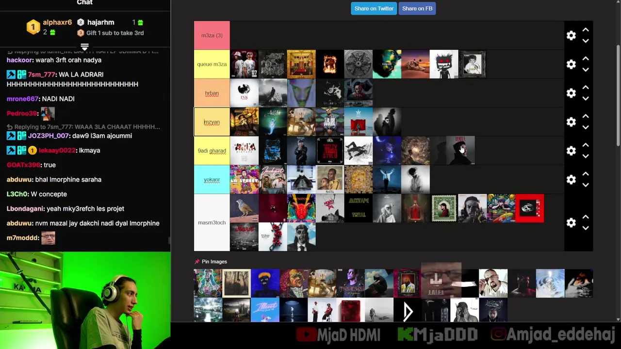
Task: Collapse chat leaderboard expand arrow
Action: click(84, 47)
